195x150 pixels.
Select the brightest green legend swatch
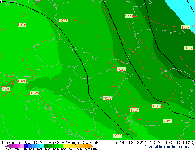point(62,146)
